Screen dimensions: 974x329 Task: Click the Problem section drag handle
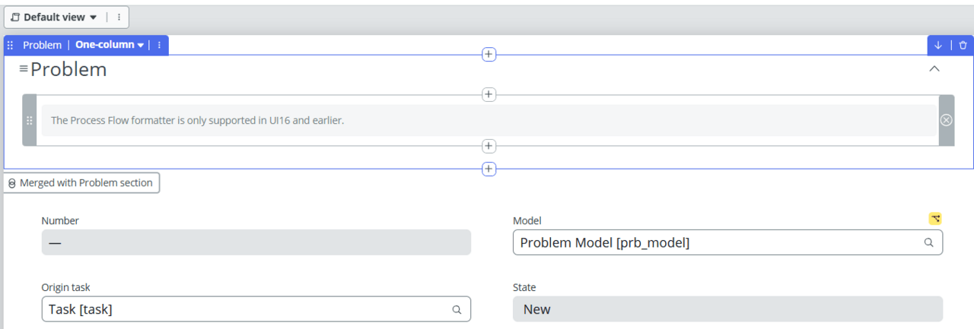pyautogui.click(x=11, y=45)
